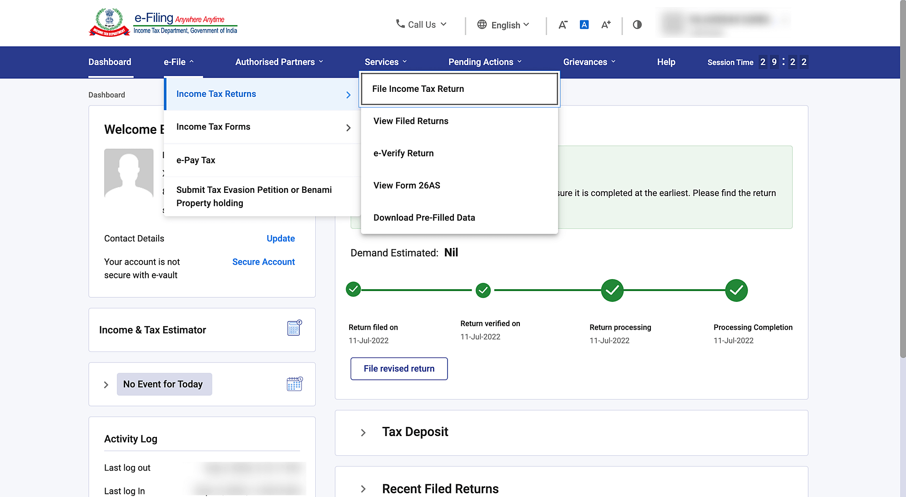Click the Dashboard breadcrumb text
Image resolution: width=906 pixels, height=497 pixels.
[x=106, y=95]
